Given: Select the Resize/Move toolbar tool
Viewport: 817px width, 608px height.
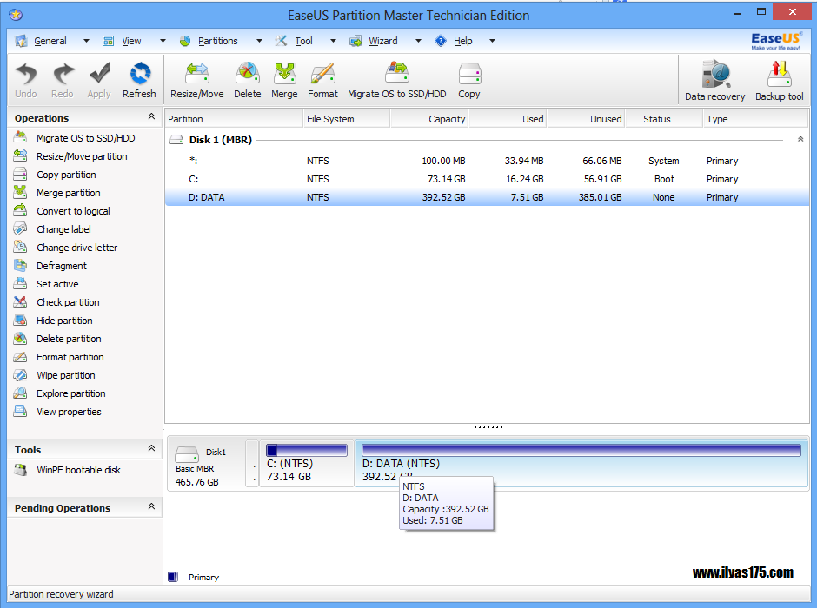Looking at the screenshot, I should tap(197, 80).
